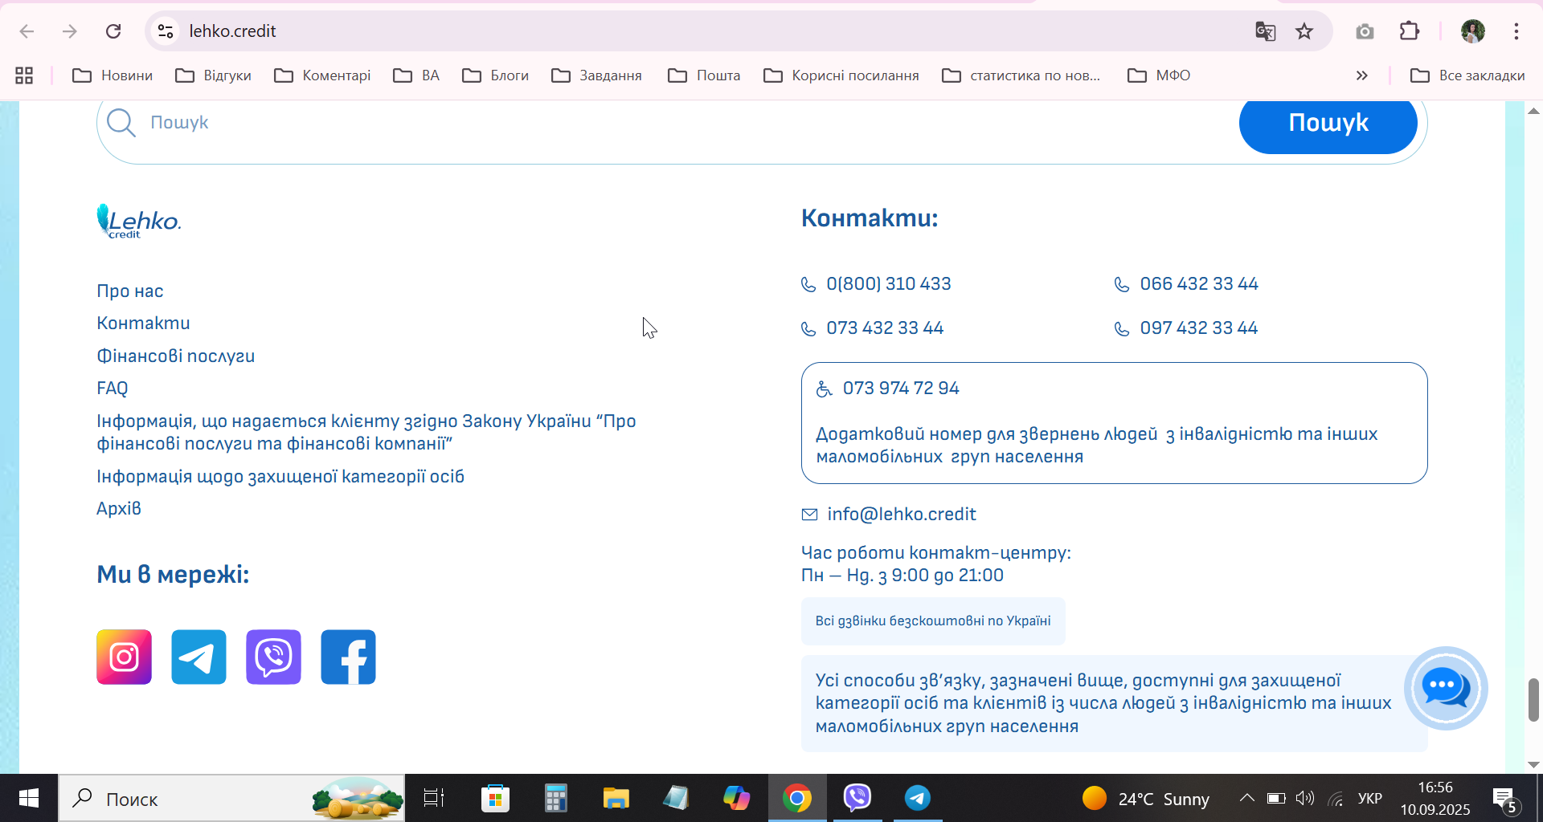
Task: Bookmark this page with the star icon
Action: 1304,31
